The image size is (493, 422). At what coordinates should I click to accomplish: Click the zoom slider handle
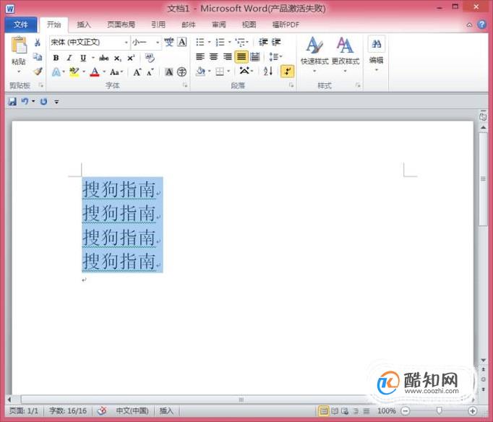439,410
